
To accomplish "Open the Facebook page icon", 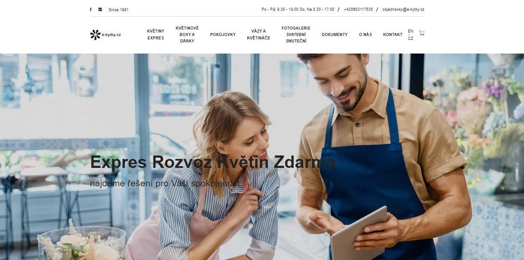I will click(x=90, y=9).
